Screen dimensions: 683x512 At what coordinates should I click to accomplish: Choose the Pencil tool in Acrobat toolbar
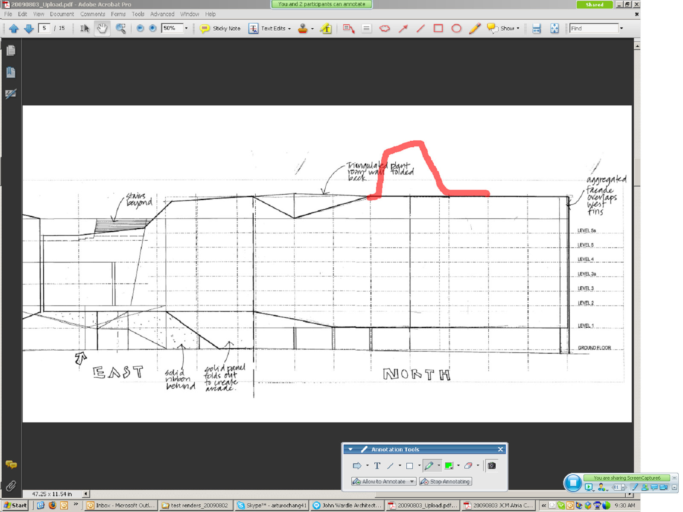pyautogui.click(x=475, y=29)
